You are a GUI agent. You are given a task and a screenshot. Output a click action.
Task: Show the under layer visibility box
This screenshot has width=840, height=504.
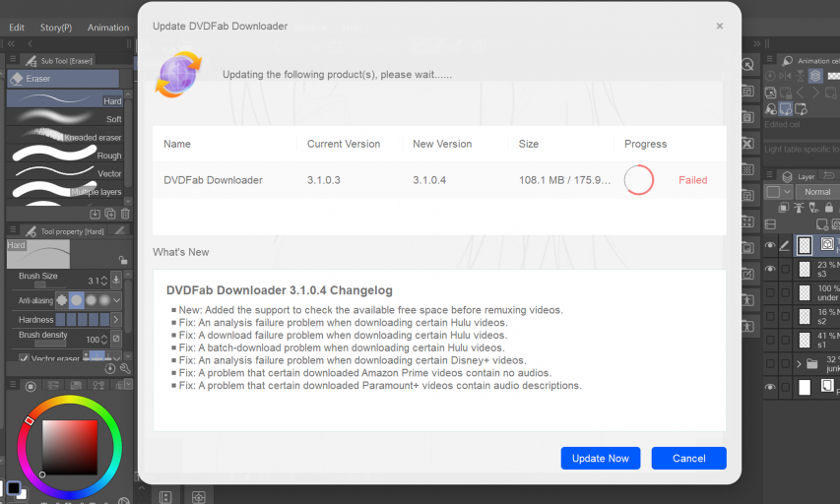770,292
